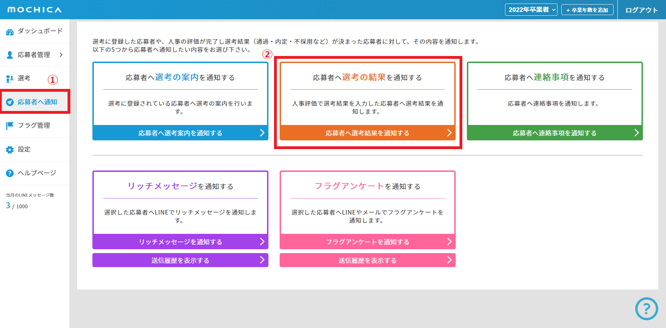Viewport: 666px width, 328px height.
Task: Open フラグ管理 in the sidebar menu
Action: point(34,126)
